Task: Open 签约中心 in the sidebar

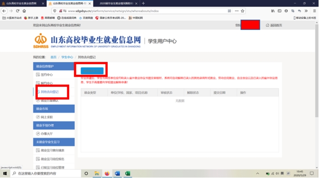Action: pos(47,75)
